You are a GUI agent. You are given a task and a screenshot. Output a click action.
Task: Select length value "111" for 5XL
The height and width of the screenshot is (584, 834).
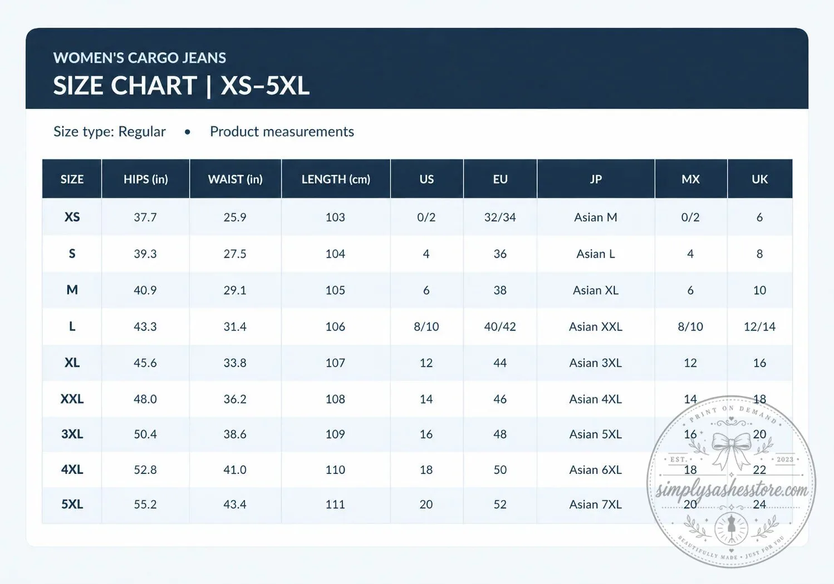[x=335, y=504]
